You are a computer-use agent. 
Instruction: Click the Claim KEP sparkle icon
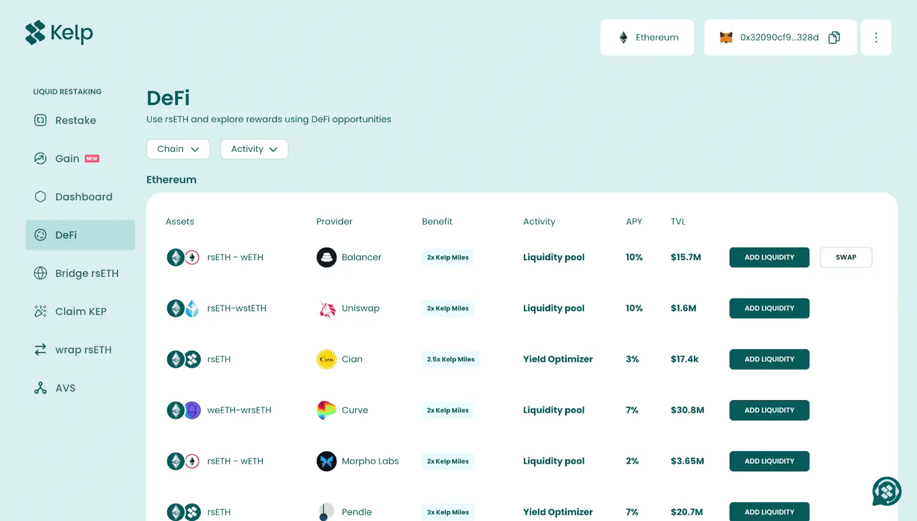[40, 311]
